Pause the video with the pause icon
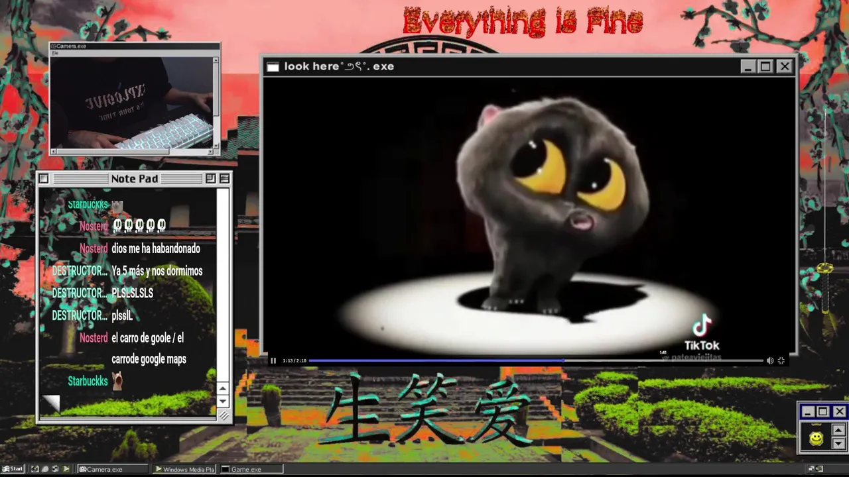This screenshot has width=849, height=477. click(273, 360)
